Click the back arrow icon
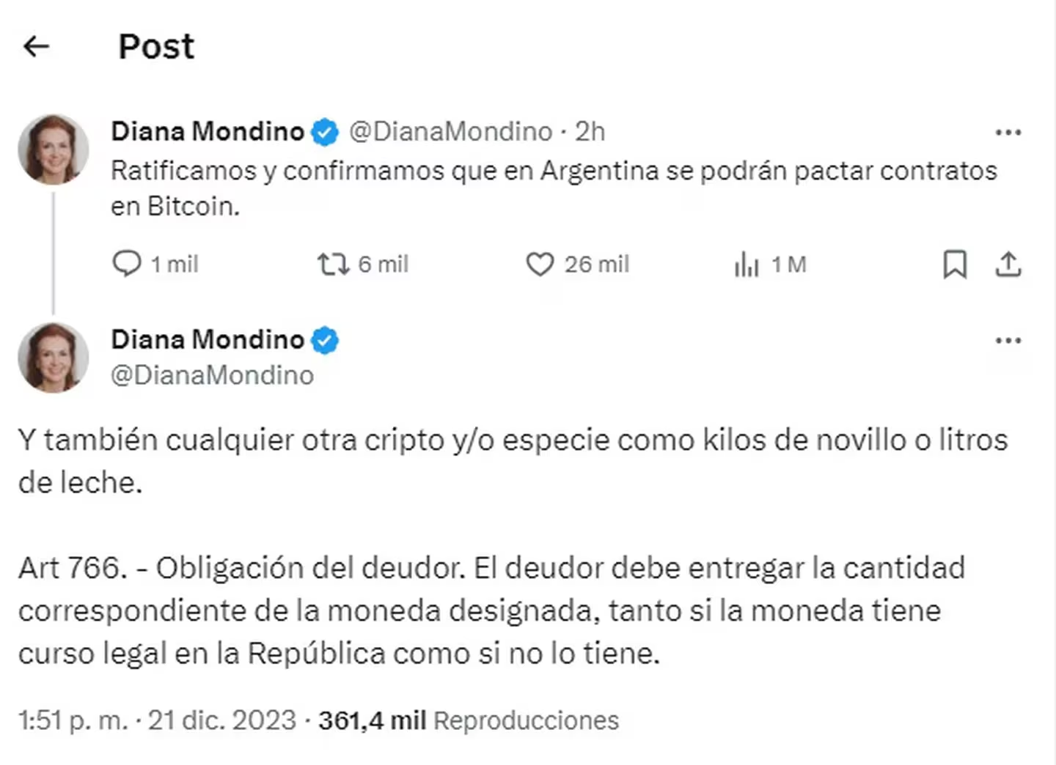 pos(36,47)
